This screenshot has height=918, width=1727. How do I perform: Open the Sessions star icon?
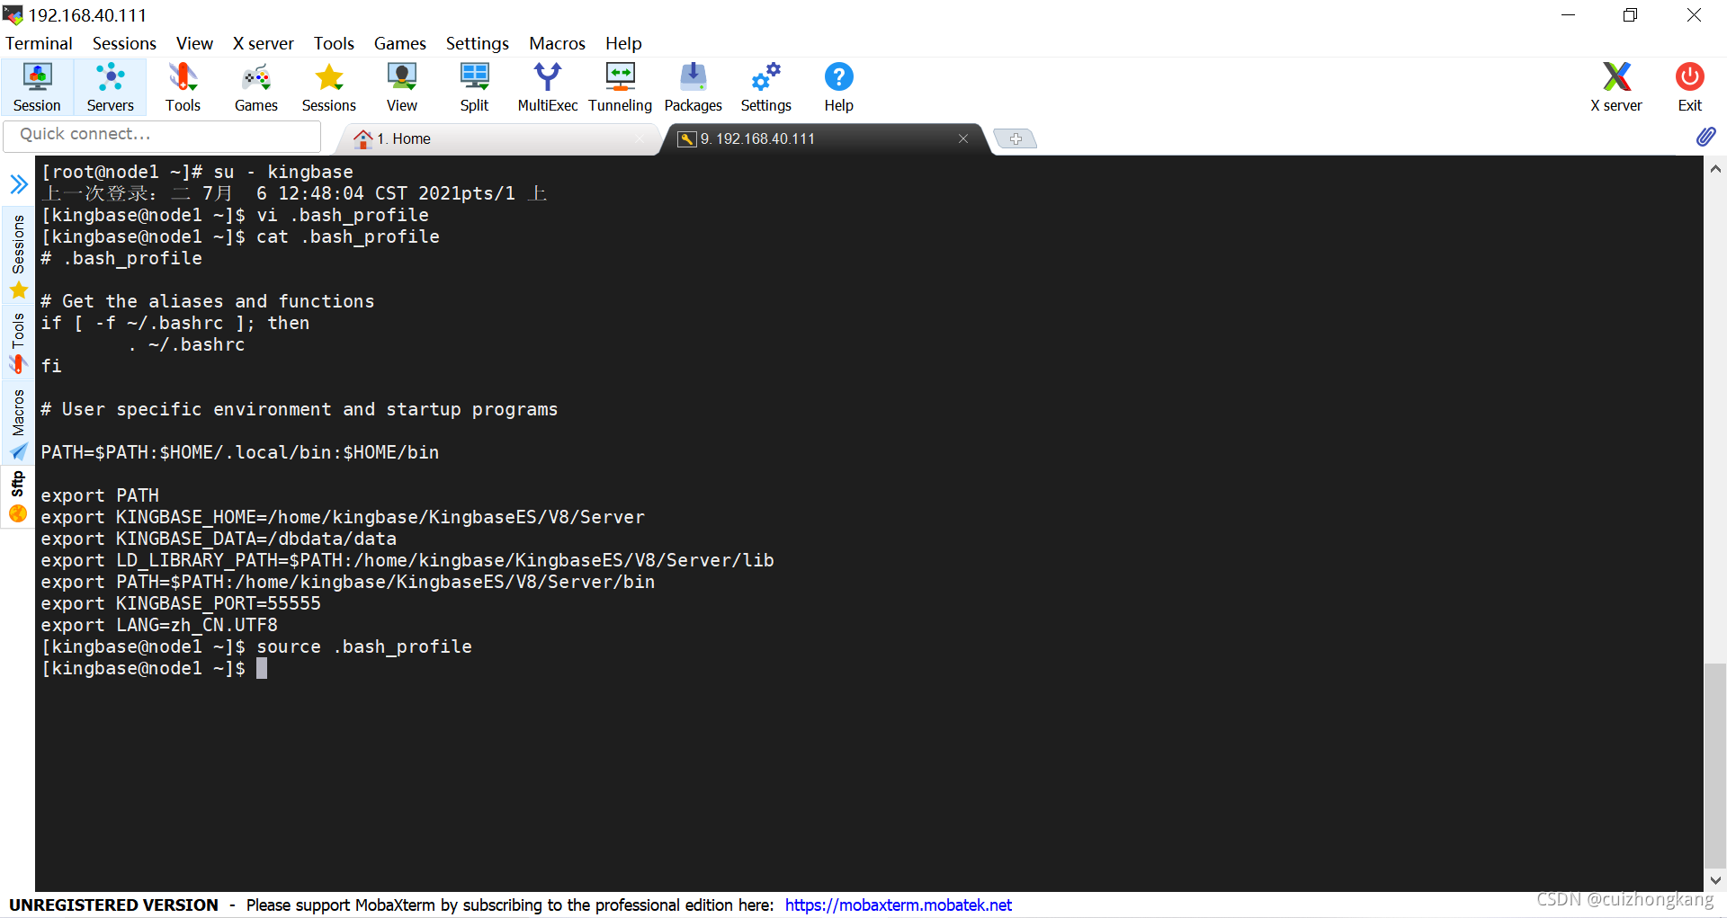click(329, 87)
